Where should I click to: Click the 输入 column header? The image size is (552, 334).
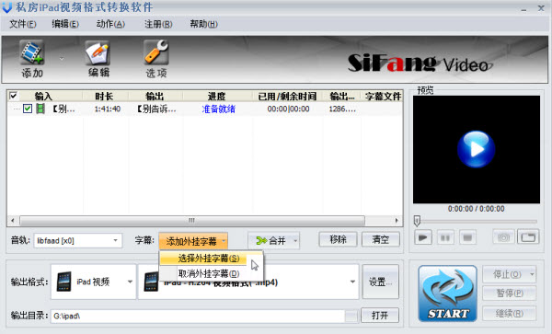coord(43,96)
